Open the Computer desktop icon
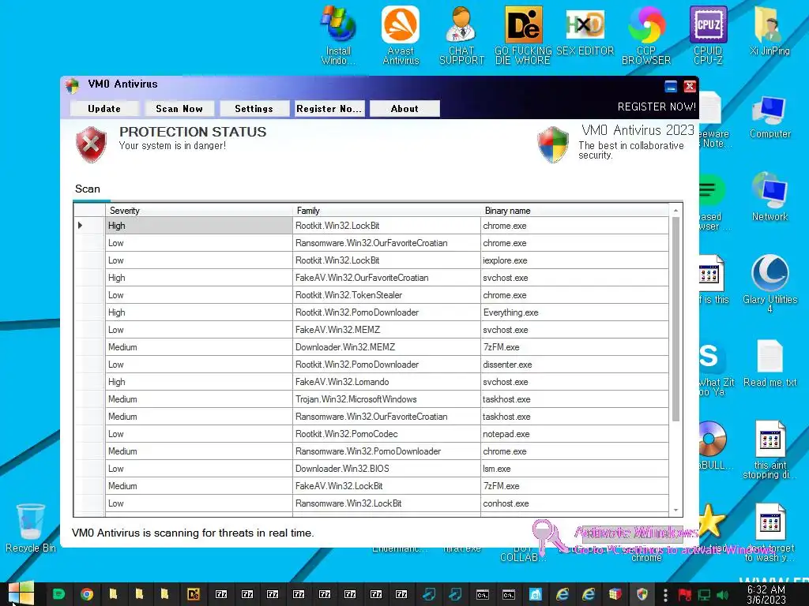This screenshot has width=809, height=606. (769, 118)
